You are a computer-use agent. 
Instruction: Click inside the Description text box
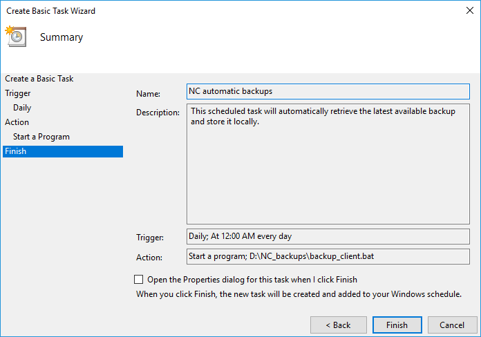click(x=328, y=164)
